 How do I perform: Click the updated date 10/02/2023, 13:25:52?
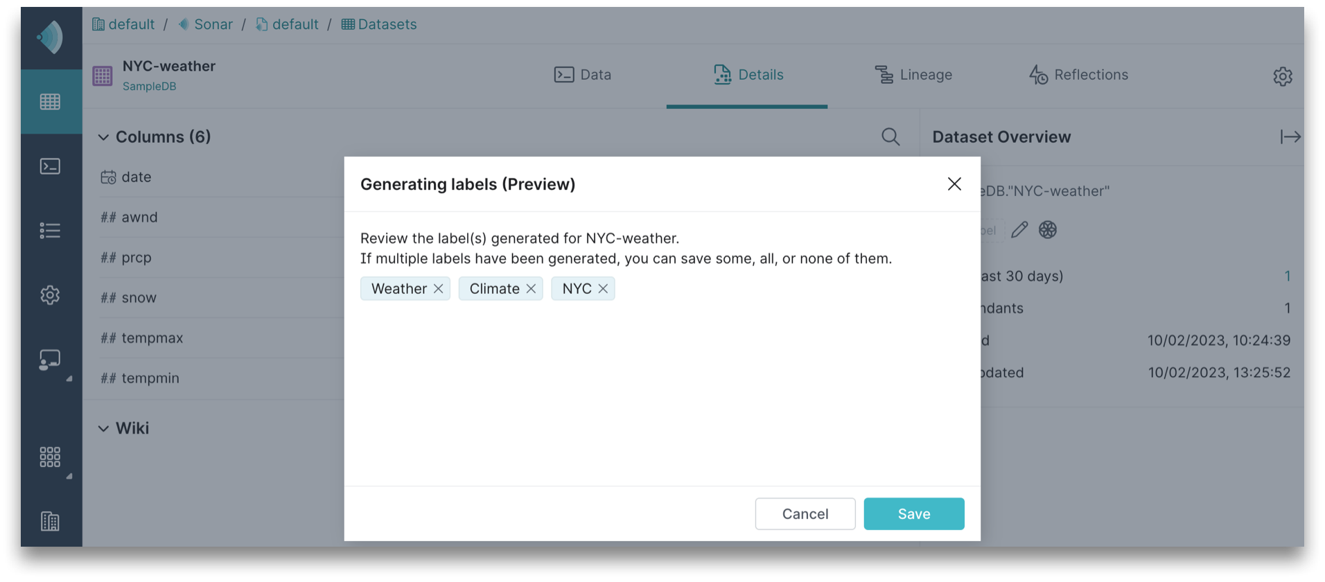(1219, 373)
